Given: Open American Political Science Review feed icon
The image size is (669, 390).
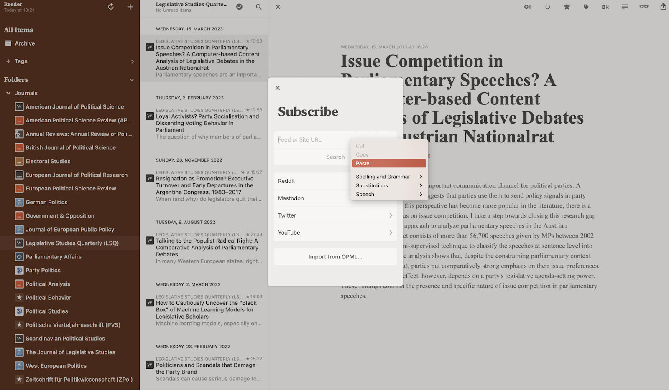Looking at the screenshot, I should tap(19, 120).
